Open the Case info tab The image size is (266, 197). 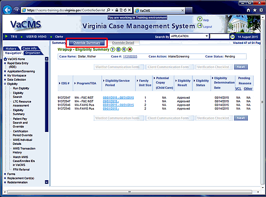point(30,48)
